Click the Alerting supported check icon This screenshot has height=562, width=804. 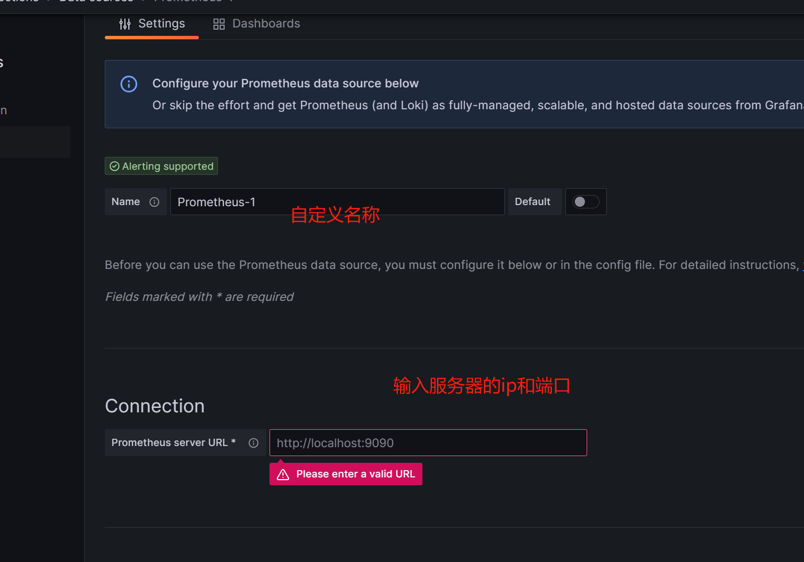point(114,166)
